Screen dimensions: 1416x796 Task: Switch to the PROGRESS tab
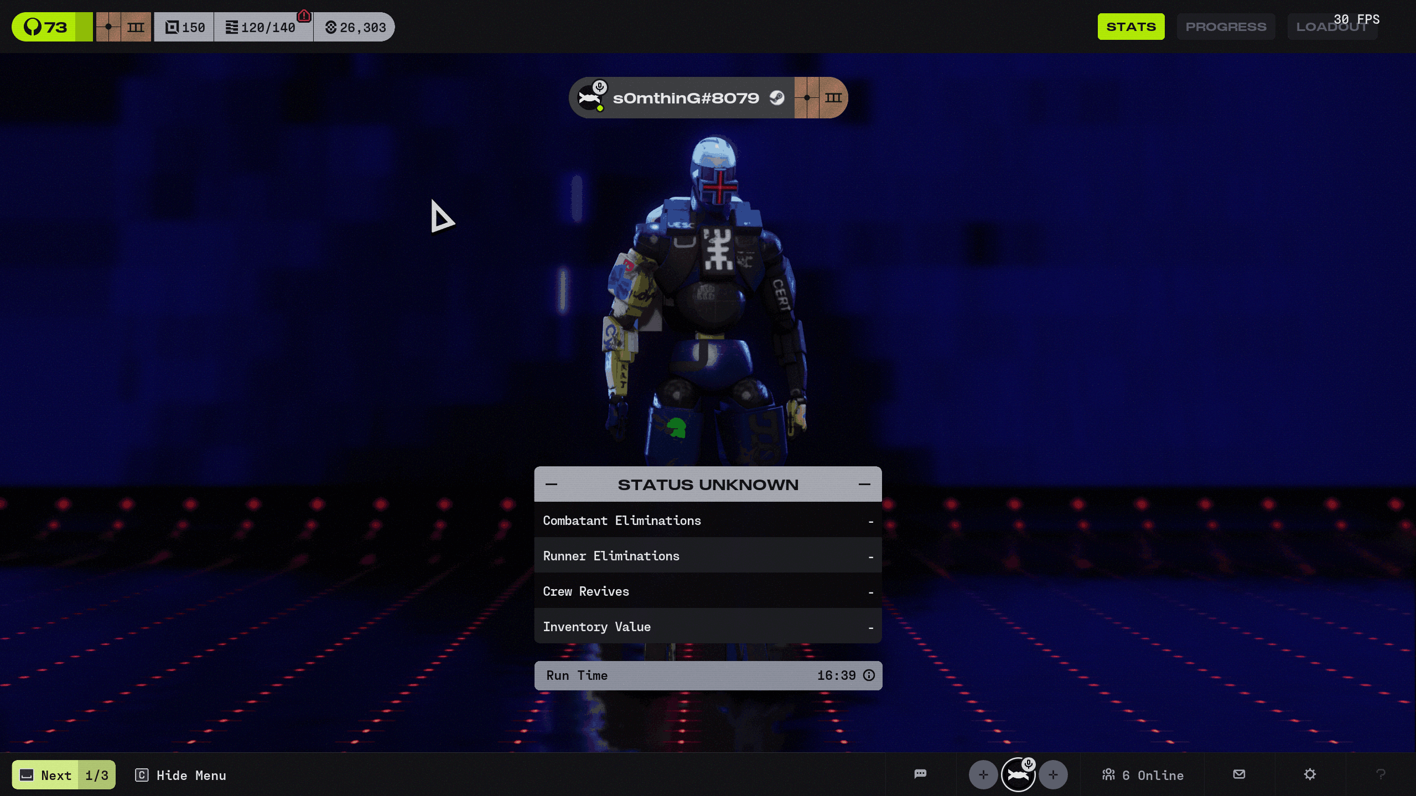[x=1226, y=27]
